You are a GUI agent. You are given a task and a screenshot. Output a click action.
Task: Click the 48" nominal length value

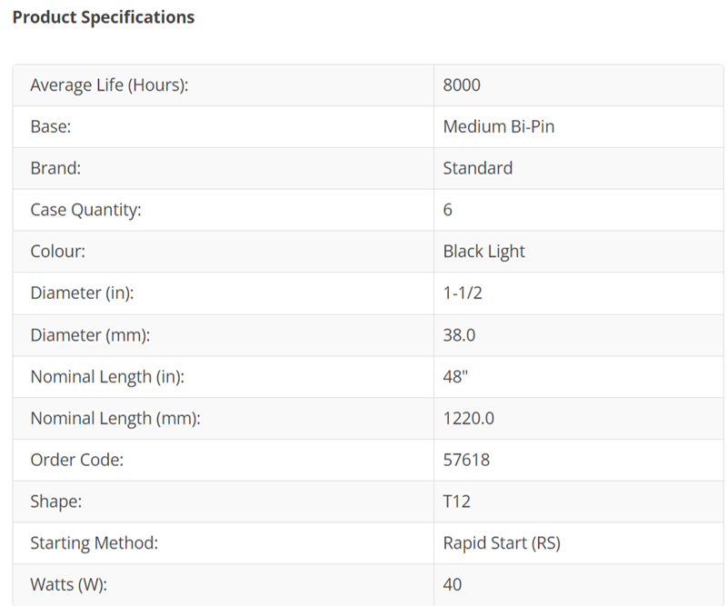[x=456, y=376]
